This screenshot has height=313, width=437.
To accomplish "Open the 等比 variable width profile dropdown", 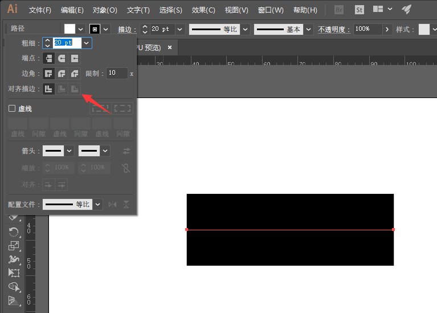I will click(x=245, y=29).
